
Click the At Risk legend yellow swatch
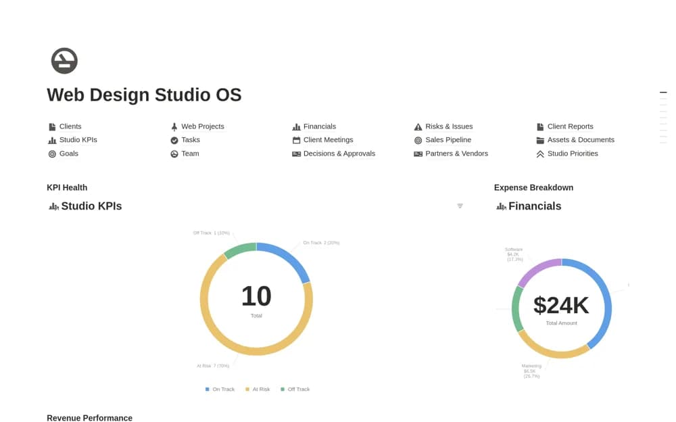click(x=247, y=390)
